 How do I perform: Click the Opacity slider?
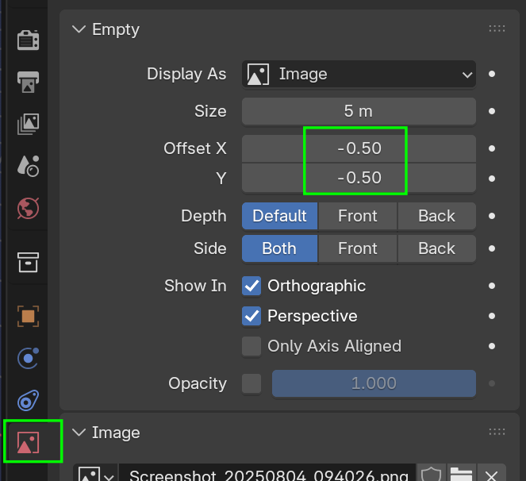pyautogui.click(x=374, y=384)
